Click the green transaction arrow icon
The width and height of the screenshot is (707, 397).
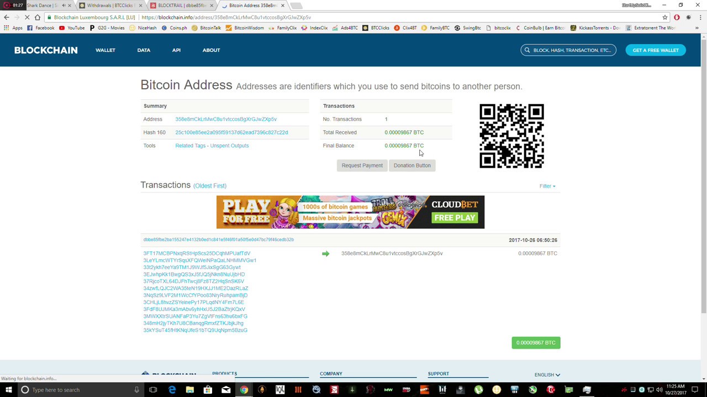(325, 254)
